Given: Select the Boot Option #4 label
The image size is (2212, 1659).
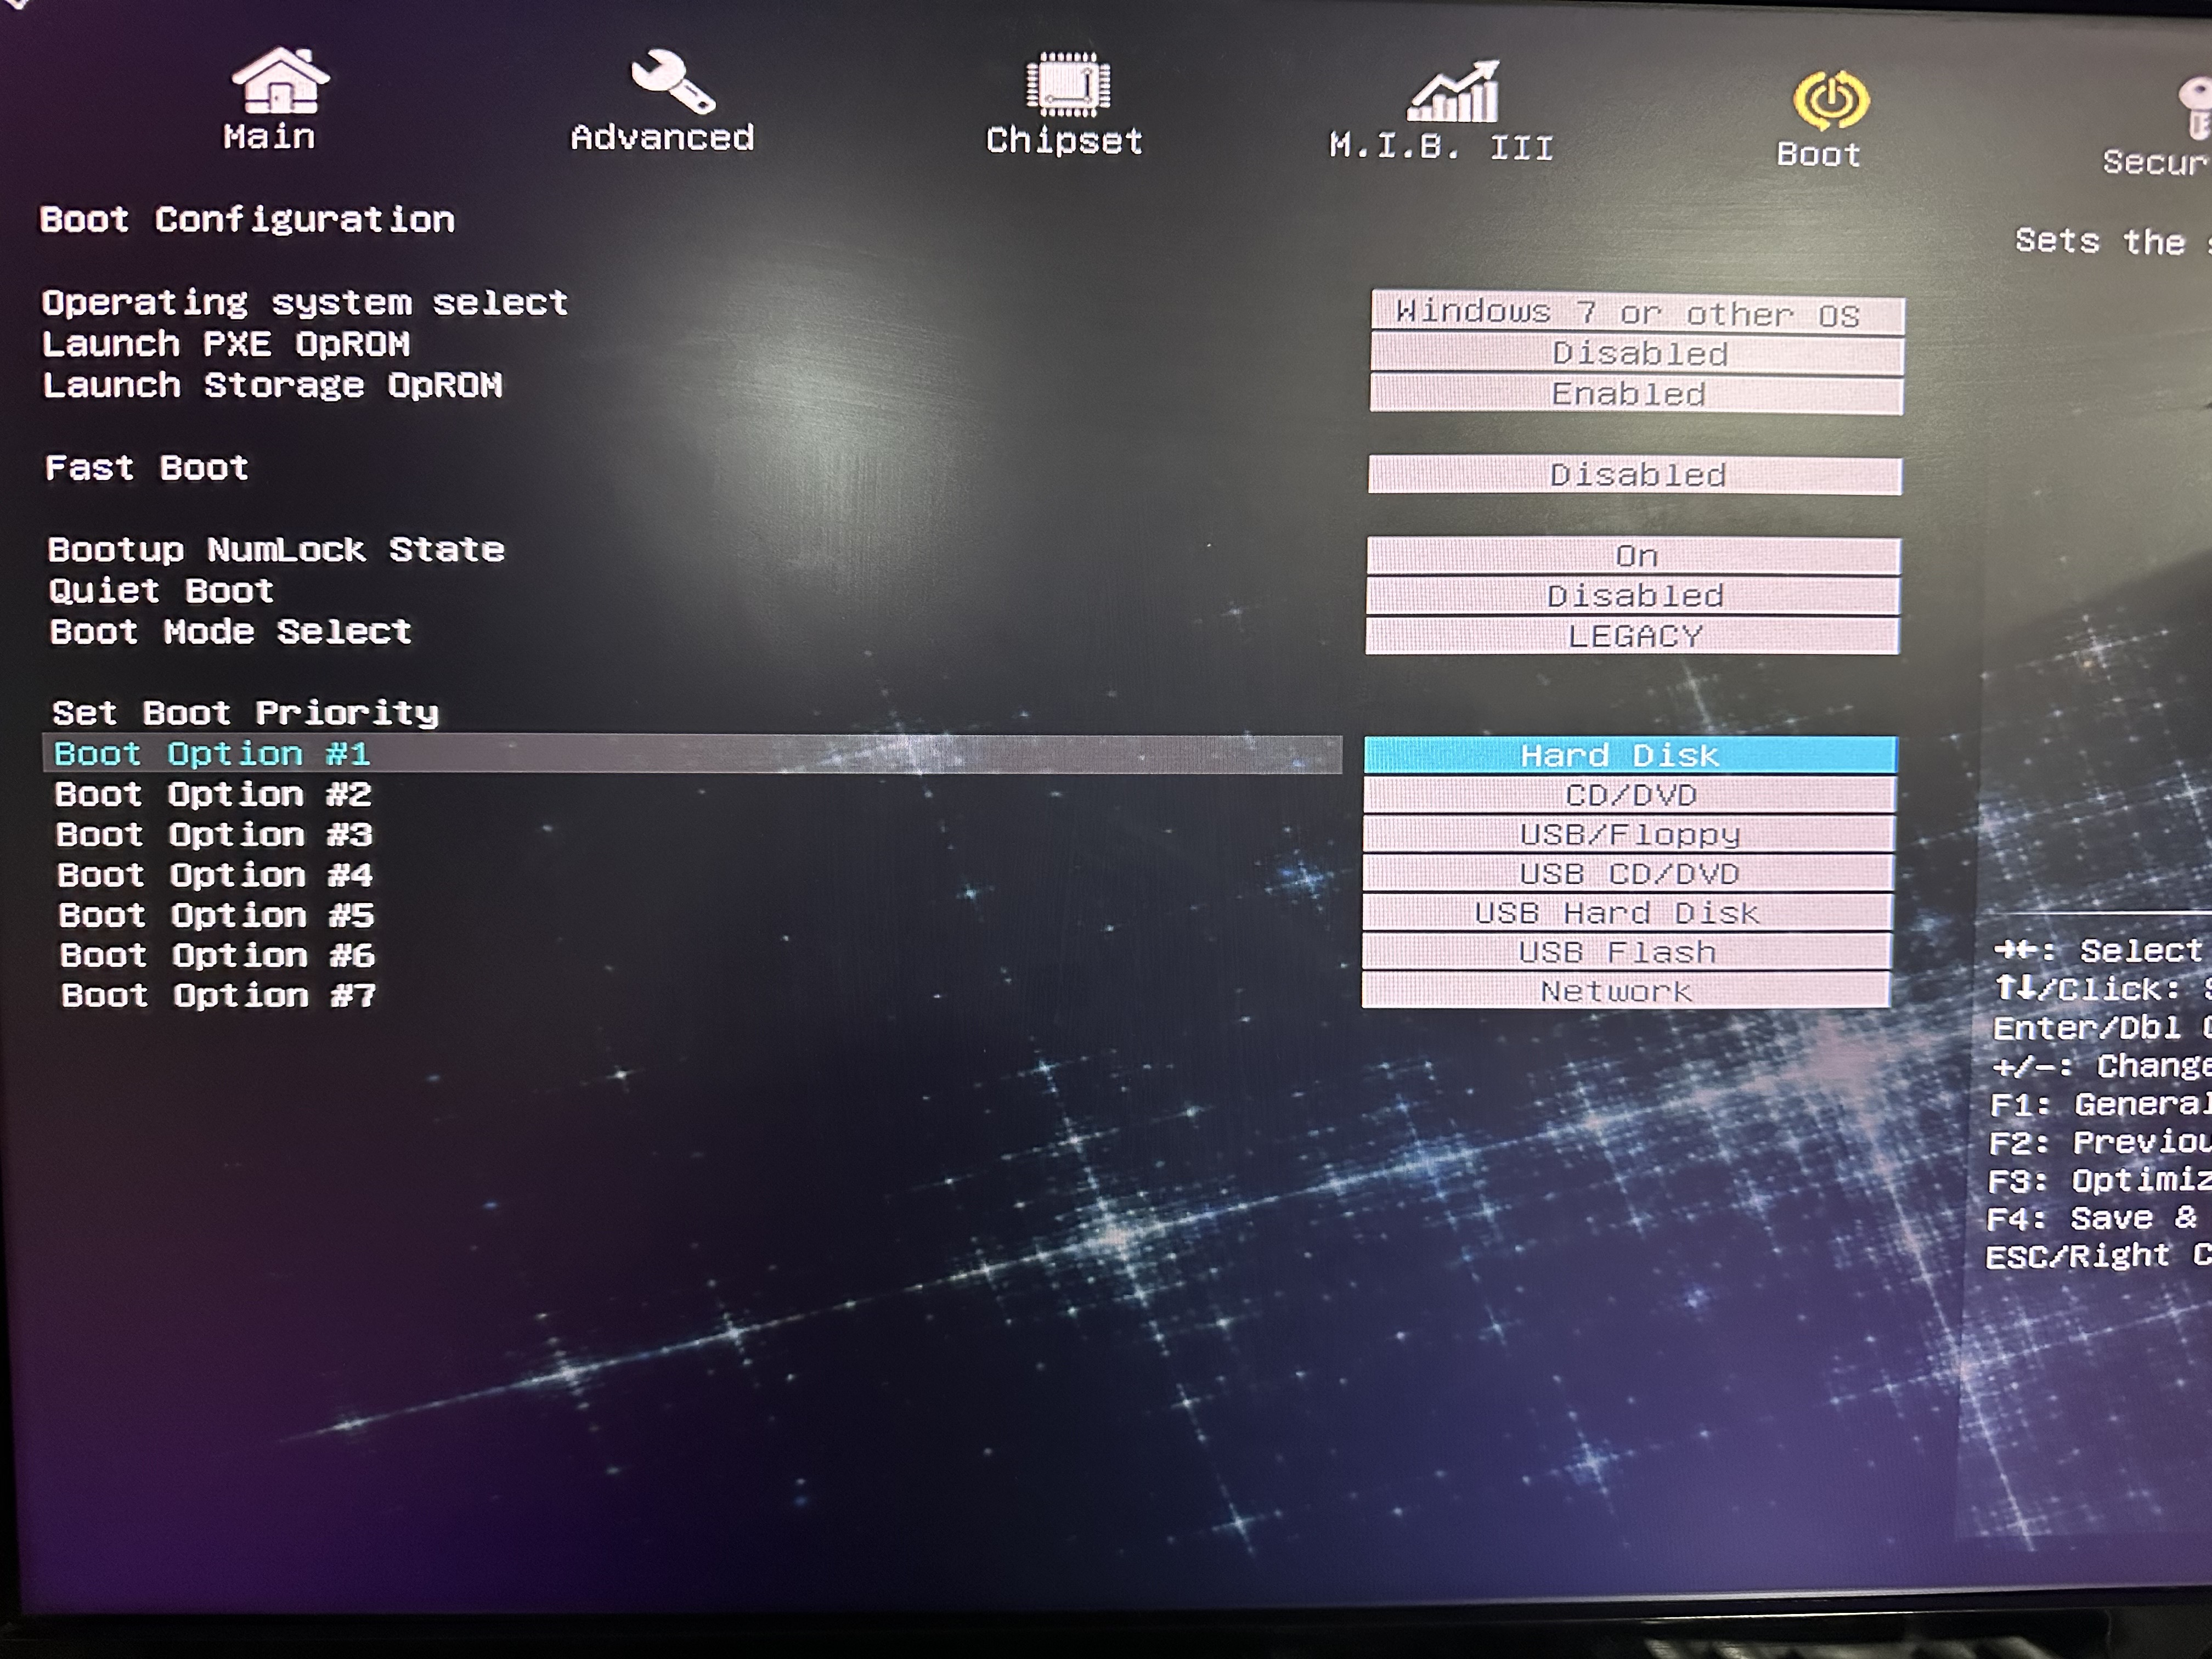Looking at the screenshot, I should 215,875.
